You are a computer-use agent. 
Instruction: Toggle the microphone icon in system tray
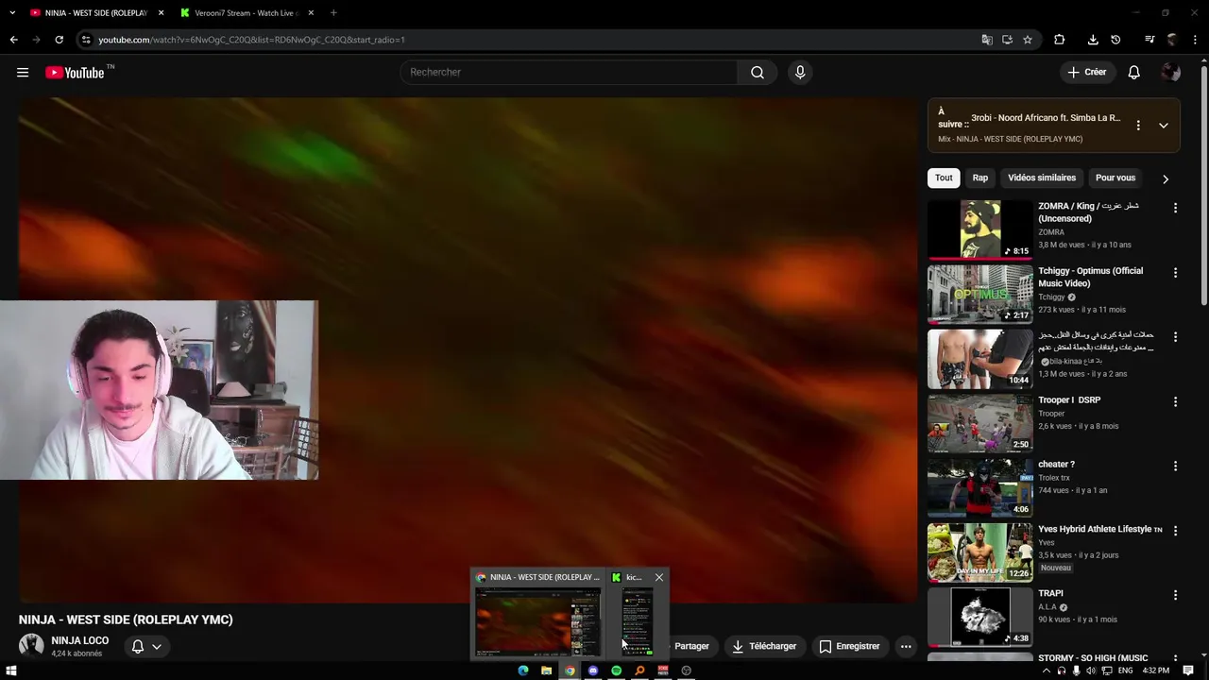pyautogui.click(x=1076, y=671)
